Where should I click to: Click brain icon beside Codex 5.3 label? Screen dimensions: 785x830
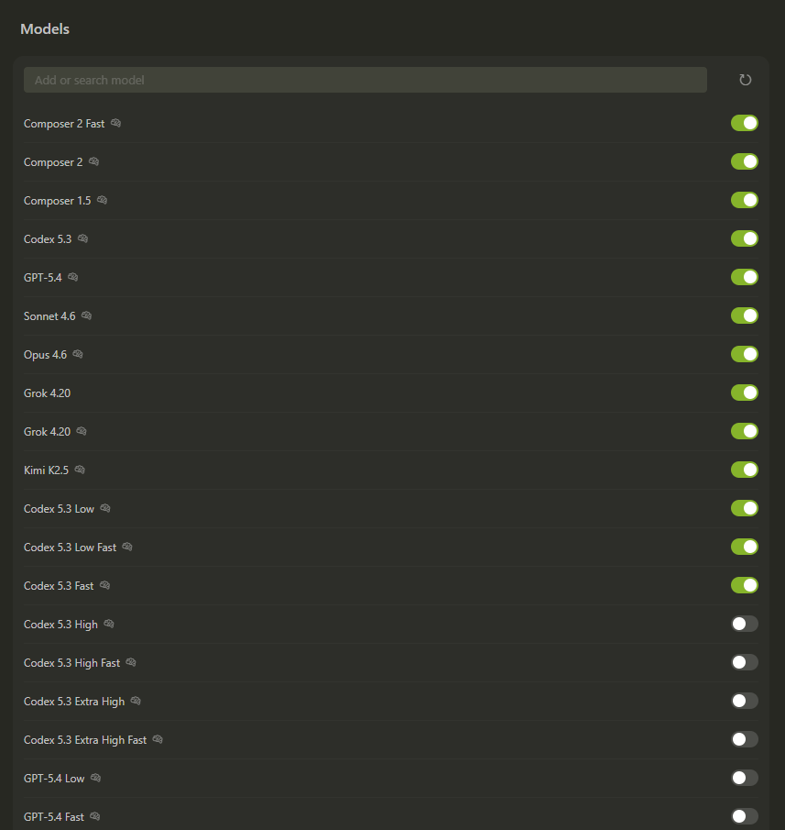click(x=83, y=238)
